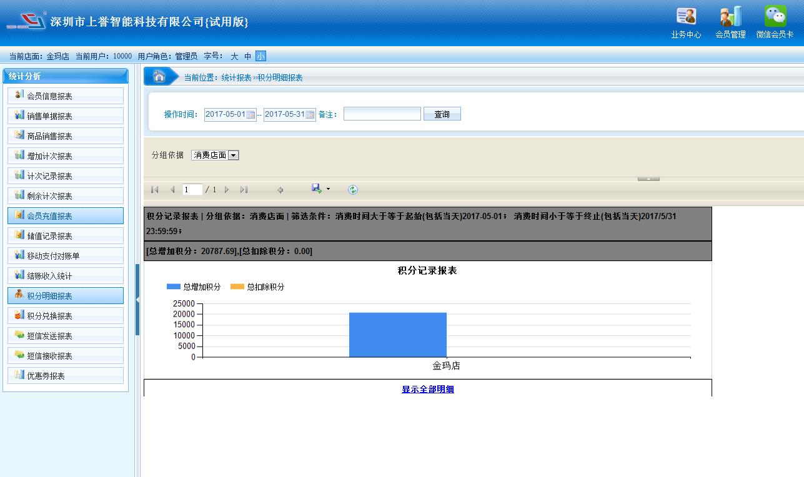Open the 消费店面 grouping dropdown

click(233, 155)
